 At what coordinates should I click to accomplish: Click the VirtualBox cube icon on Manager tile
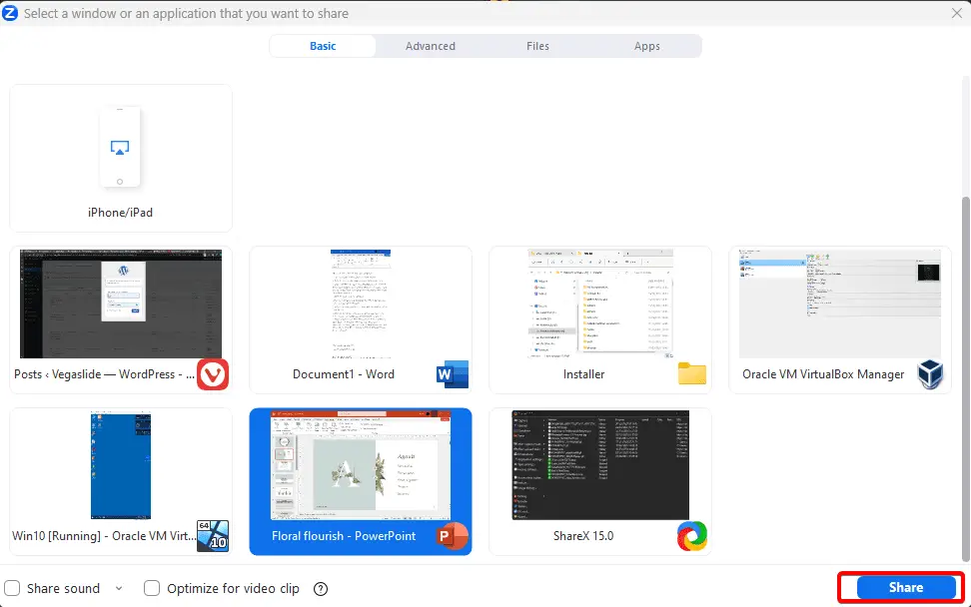pyautogui.click(x=930, y=374)
